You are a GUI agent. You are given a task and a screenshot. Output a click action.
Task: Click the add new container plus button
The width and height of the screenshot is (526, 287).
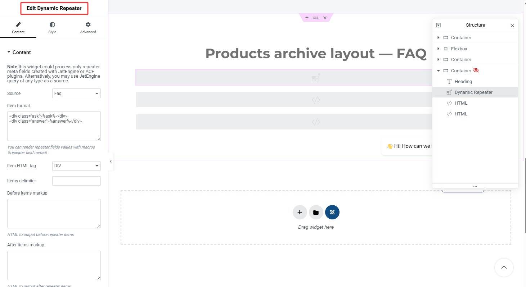pos(300,212)
